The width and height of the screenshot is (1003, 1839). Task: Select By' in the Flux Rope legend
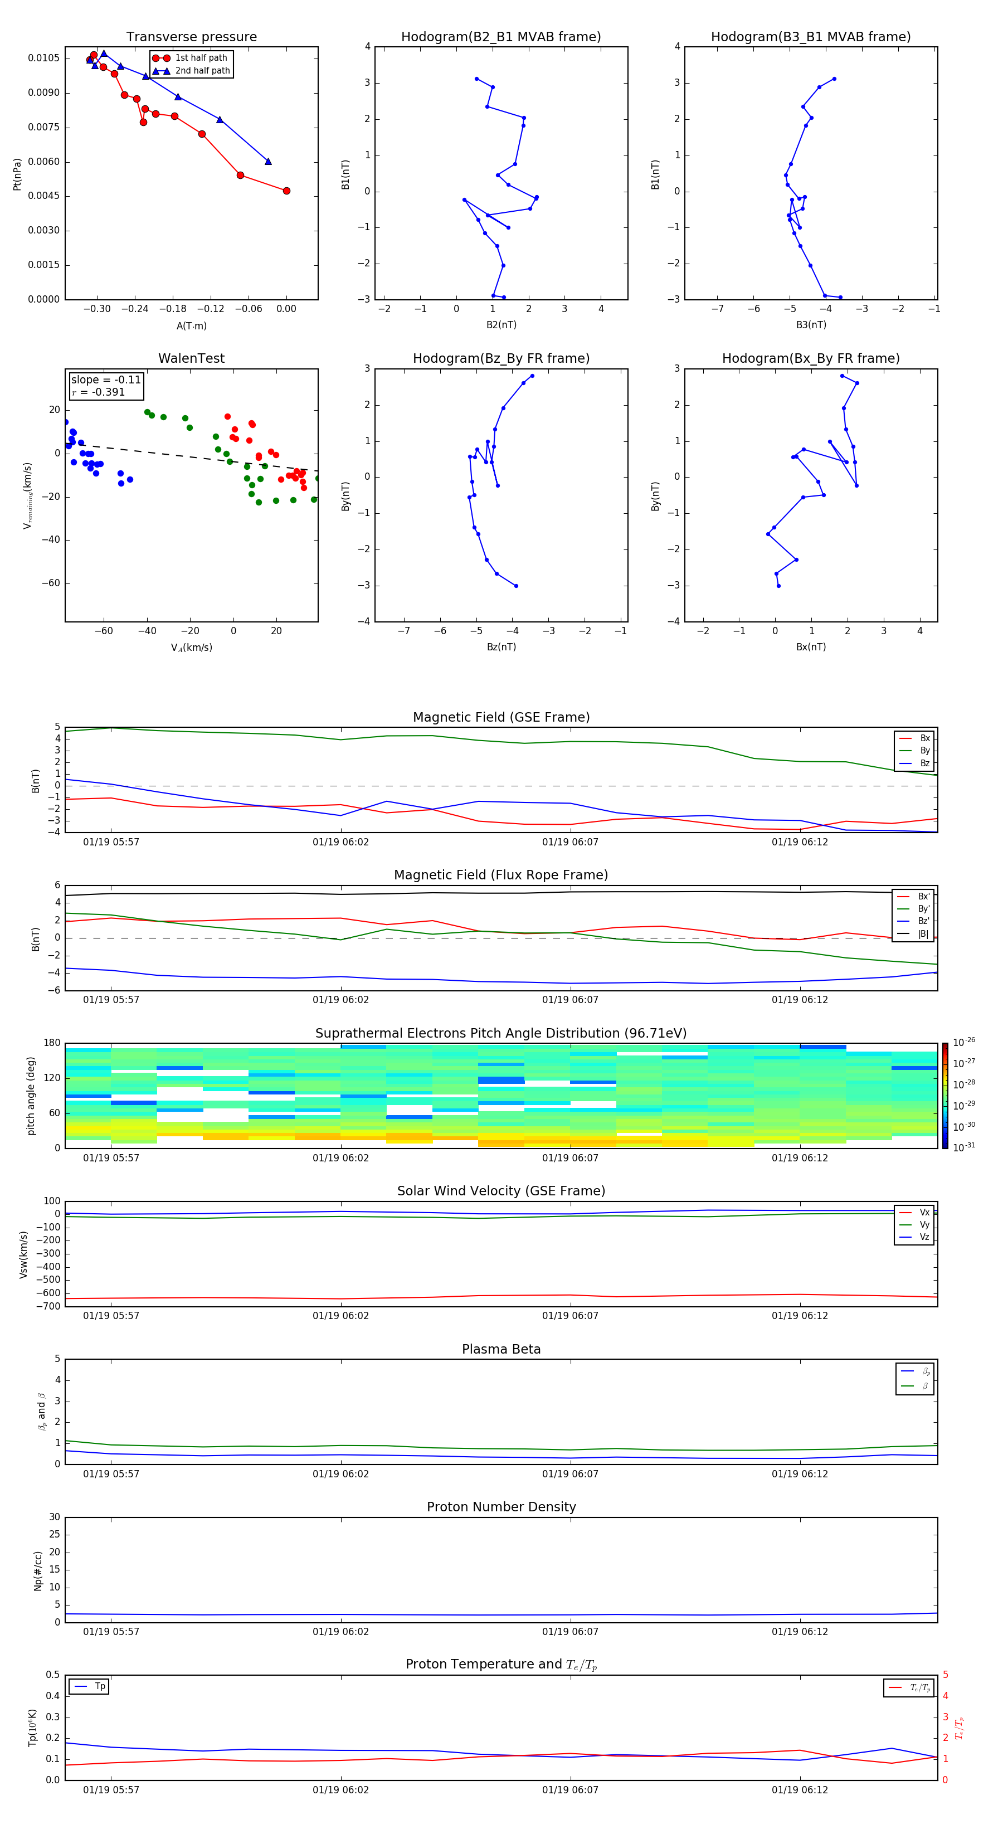coord(913,909)
